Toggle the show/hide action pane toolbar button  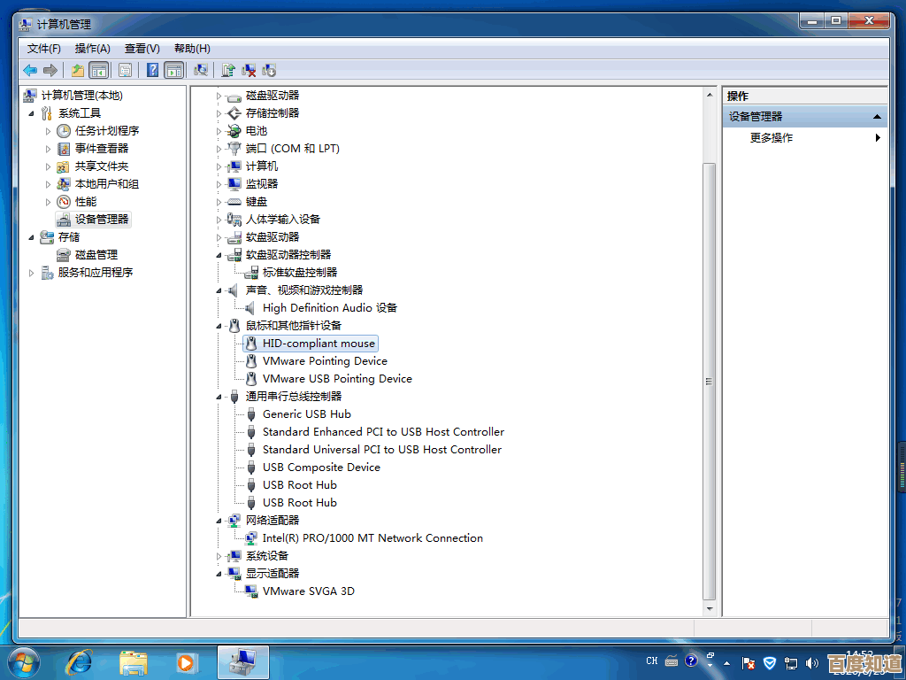[174, 70]
